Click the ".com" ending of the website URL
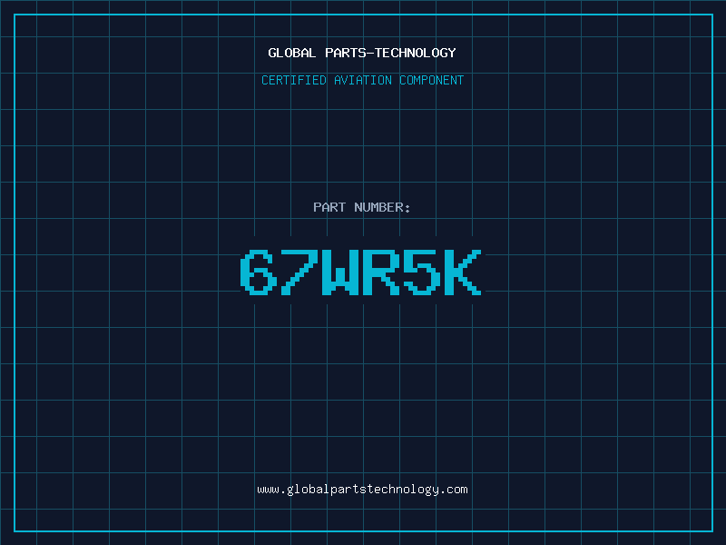Screen dimensions: 726x545 pos(455,490)
